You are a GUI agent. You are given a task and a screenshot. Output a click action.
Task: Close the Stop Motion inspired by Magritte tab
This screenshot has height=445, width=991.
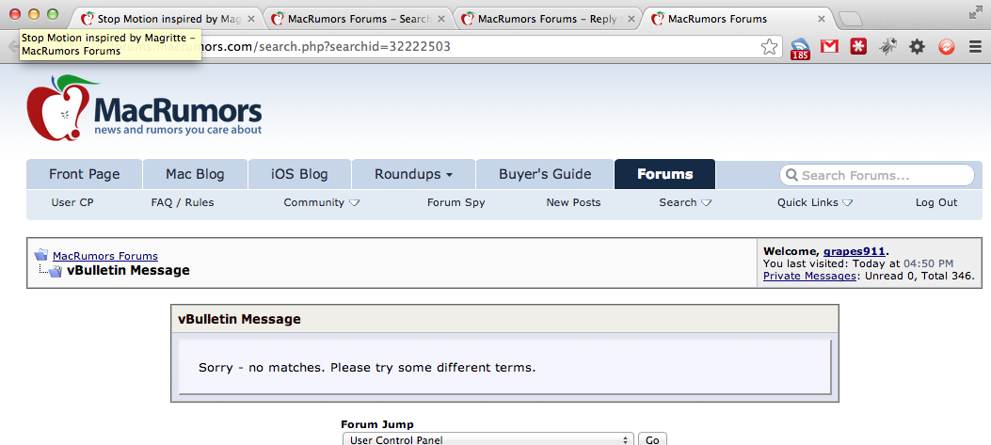point(251,19)
